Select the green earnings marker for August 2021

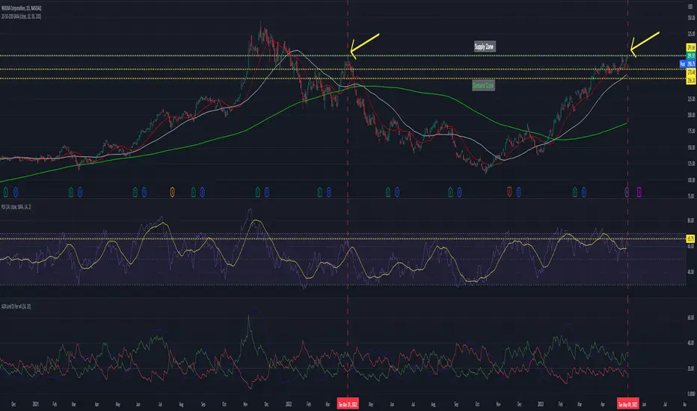pos(194,192)
